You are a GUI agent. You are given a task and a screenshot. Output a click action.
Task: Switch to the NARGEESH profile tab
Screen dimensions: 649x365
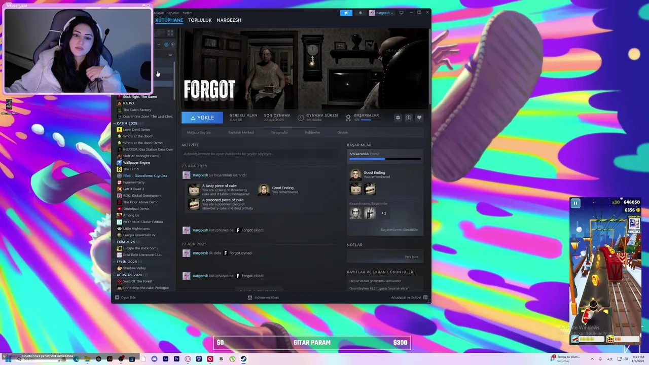(x=229, y=20)
